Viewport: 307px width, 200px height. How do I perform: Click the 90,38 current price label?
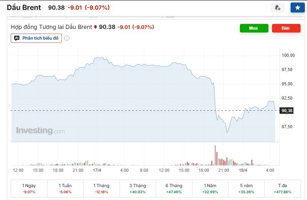click(x=287, y=111)
